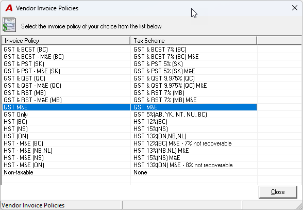Click tax scheme GST & QST 9.975% (QC)

pos(164,78)
